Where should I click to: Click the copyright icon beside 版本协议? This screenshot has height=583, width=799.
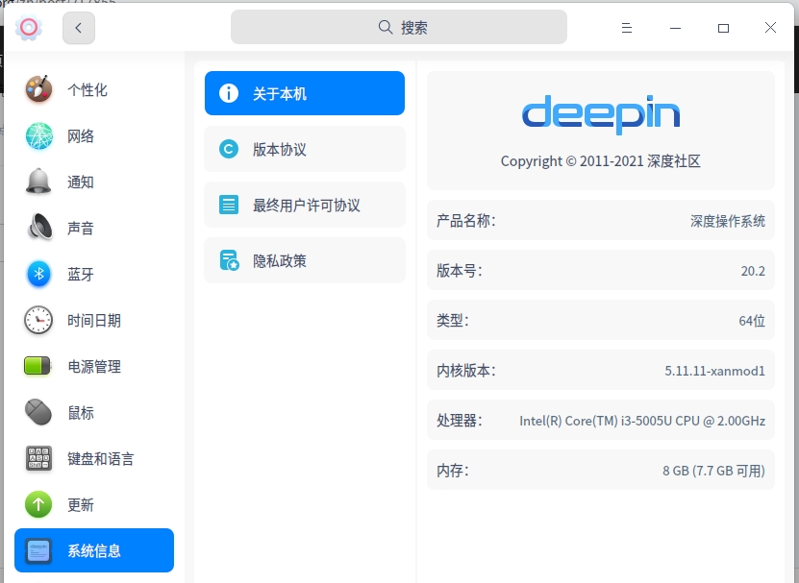[228, 149]
